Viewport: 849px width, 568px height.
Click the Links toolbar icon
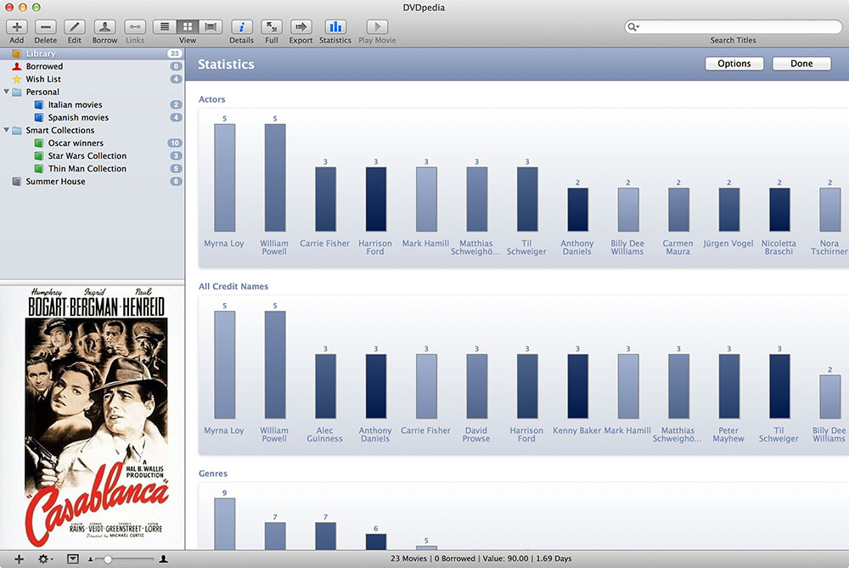click(x=135, y=26)
